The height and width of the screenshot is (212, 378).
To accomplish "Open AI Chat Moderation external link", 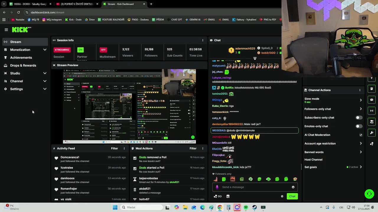I will (361, 135).
